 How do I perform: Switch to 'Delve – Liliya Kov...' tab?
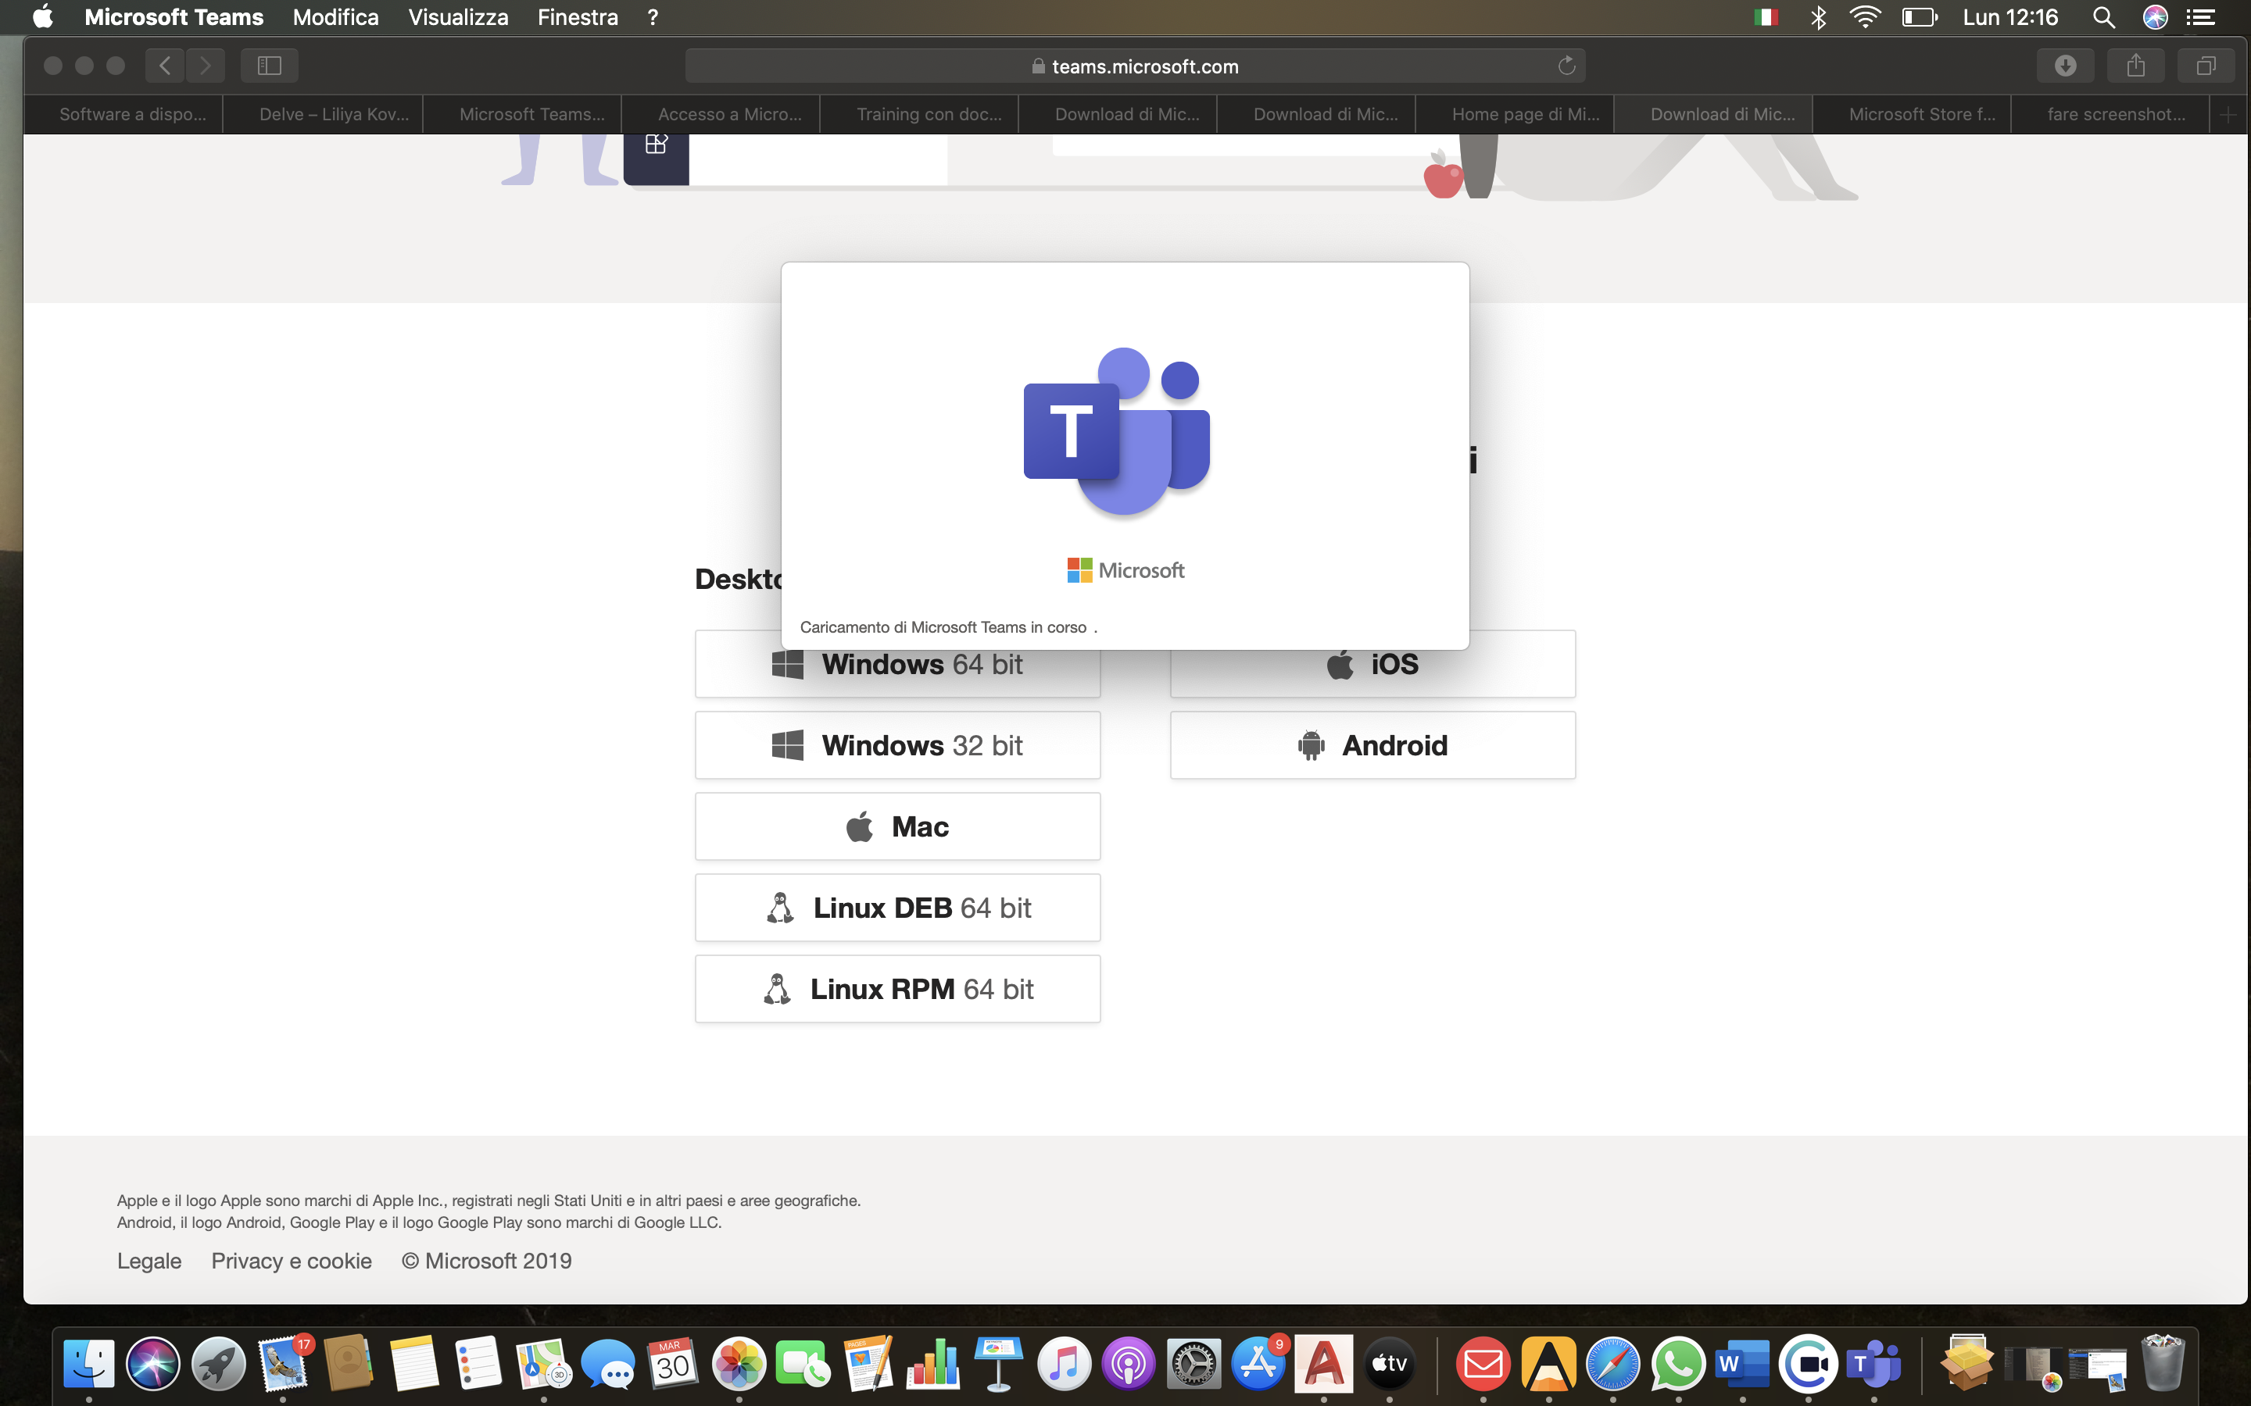click(x=323, y=114)
